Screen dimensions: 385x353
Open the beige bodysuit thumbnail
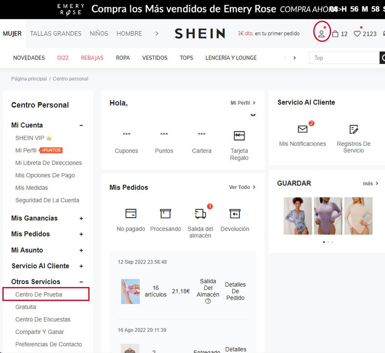(x=358, y=216)
